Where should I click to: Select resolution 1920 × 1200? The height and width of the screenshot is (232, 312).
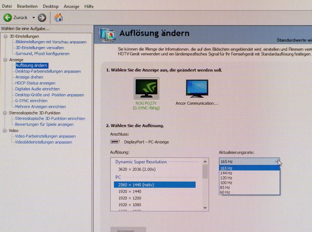click(x=130, y=198)
